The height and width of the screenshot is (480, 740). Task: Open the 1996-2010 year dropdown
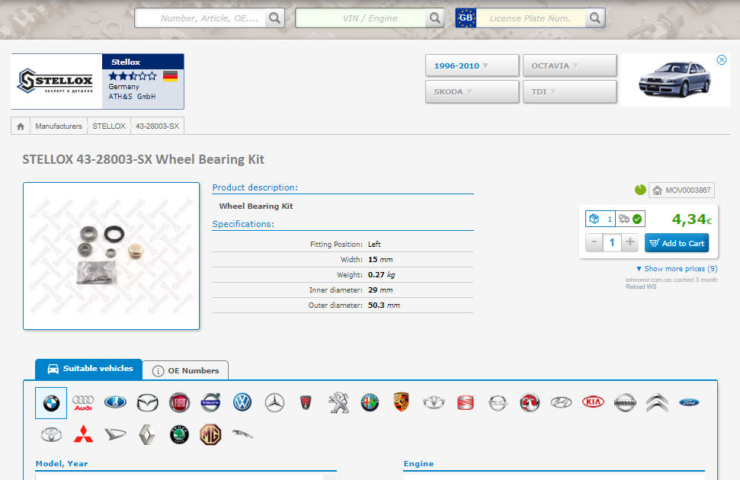tap(472, 66)
